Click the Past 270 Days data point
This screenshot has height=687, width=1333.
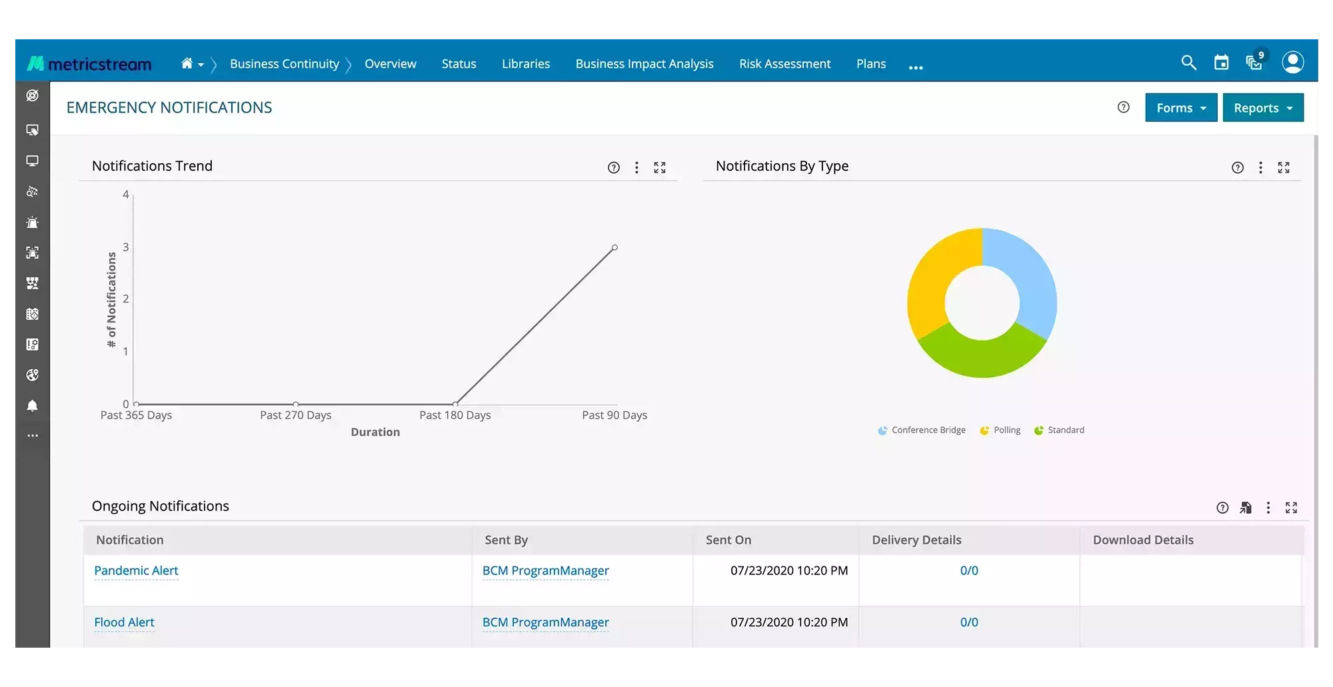tap(295, 404)
